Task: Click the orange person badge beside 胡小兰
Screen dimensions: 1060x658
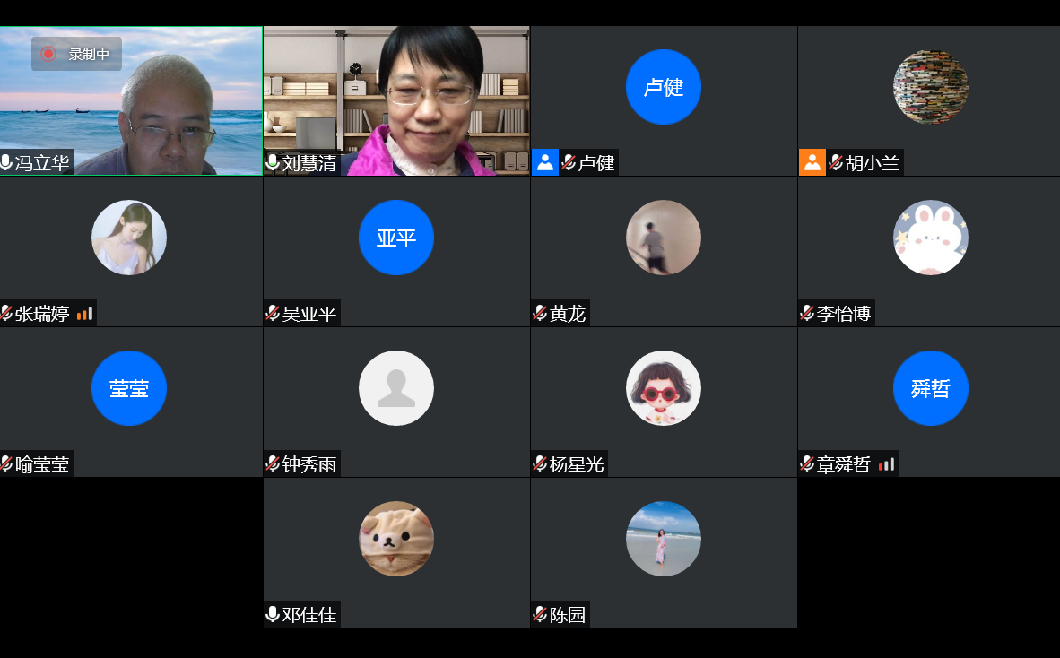Action: pos(812,162)
